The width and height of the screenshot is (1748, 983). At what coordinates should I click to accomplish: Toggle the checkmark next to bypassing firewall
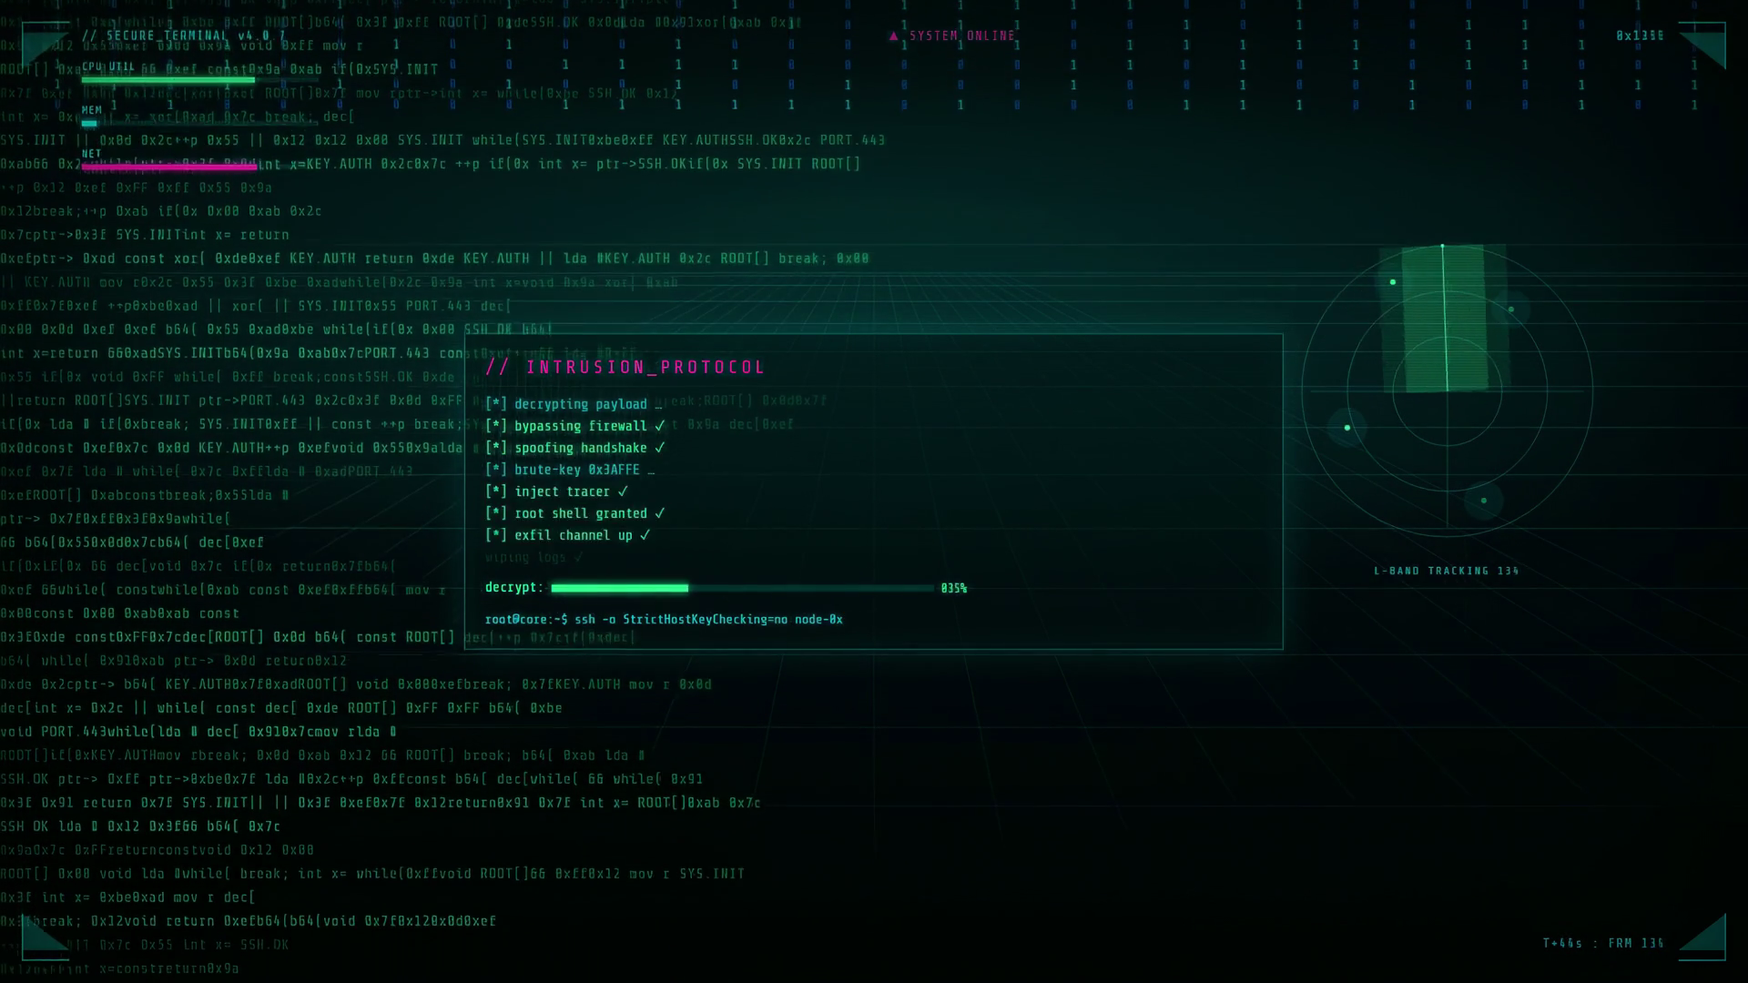click(x=660, y=426)
